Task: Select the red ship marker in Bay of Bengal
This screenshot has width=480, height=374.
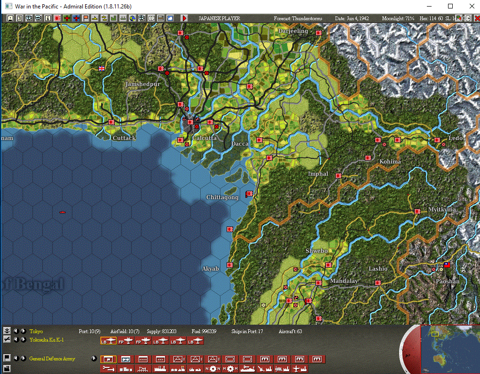Action: pyautogui.click(x=63, y=212)
